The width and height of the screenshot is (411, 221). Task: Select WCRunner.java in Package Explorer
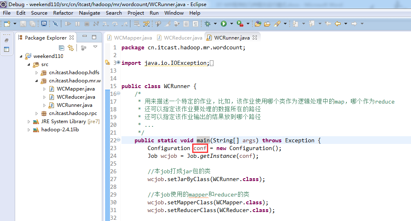pyautogui.click(x=74, y=105)
